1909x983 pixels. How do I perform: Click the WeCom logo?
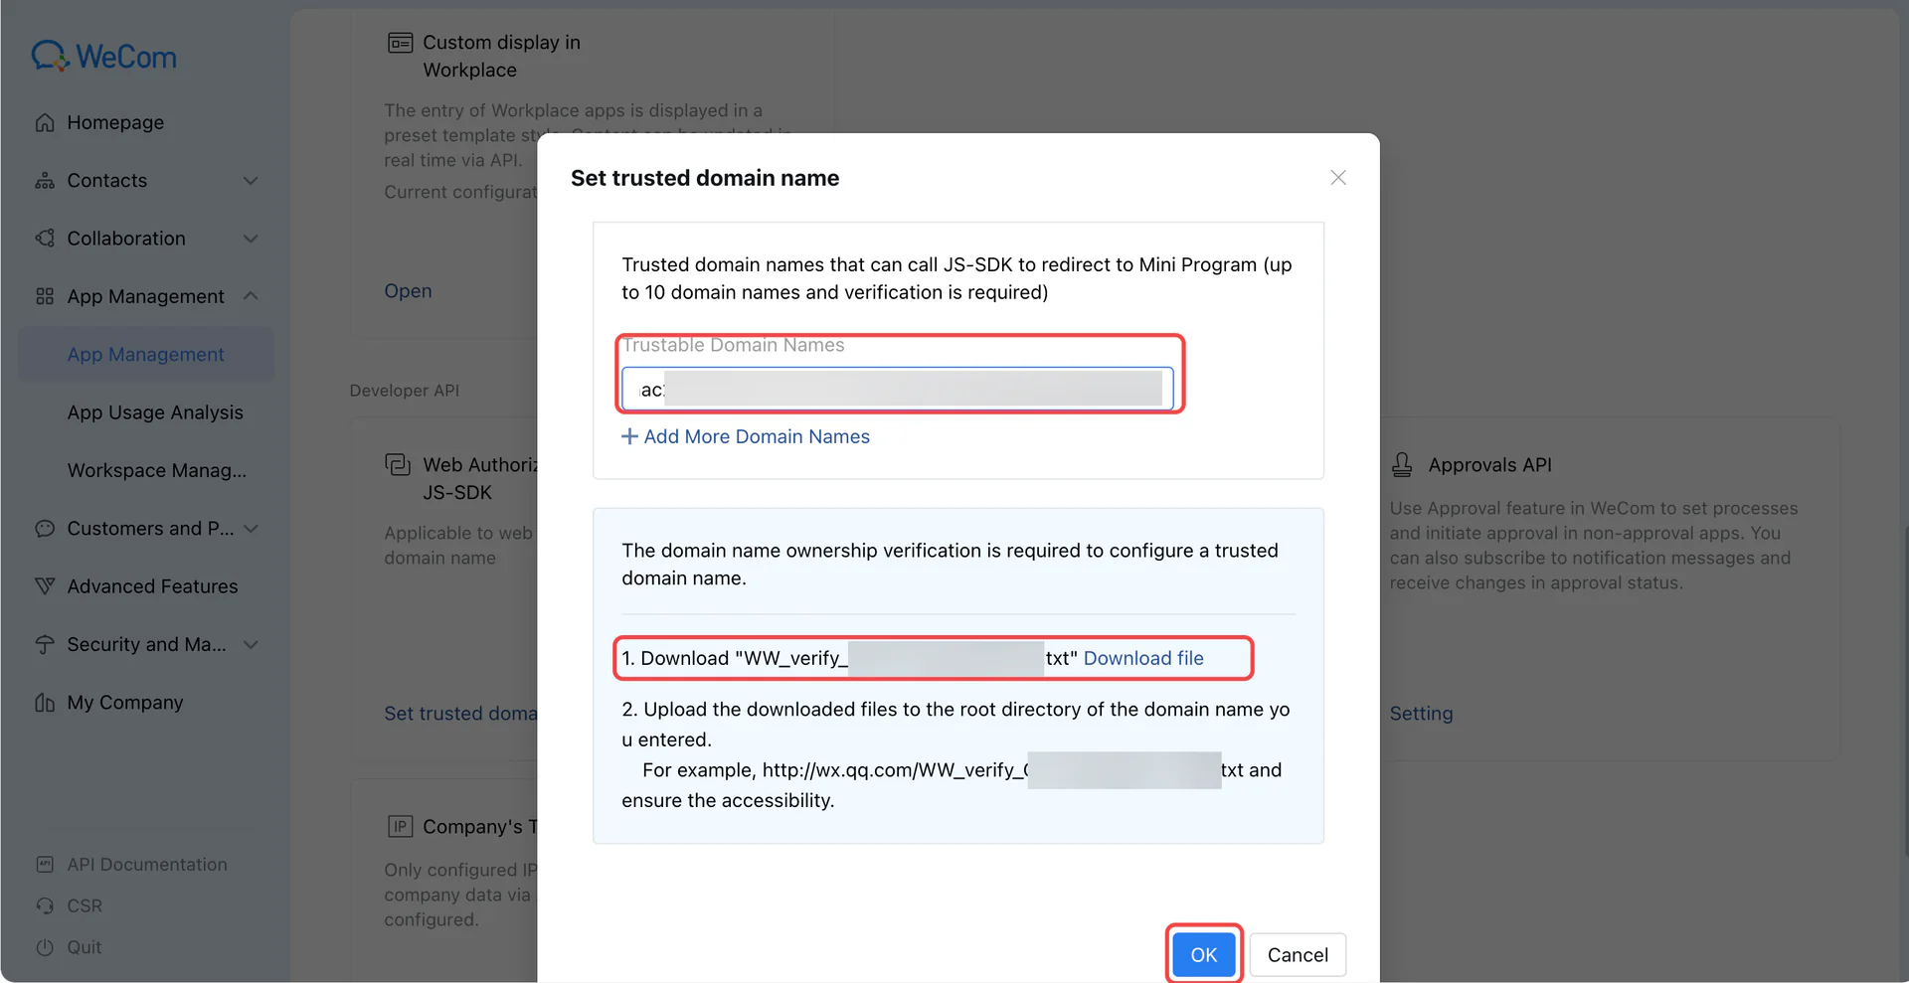[x=103, y=57]
